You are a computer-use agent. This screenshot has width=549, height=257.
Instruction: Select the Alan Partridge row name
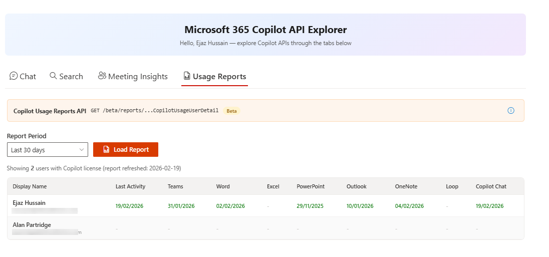click(32, 225)
